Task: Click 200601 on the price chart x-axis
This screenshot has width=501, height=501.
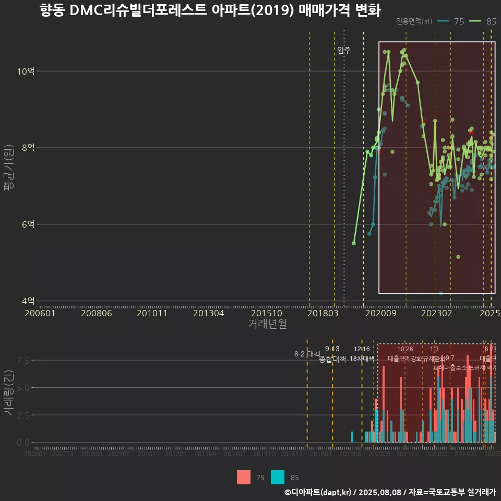Action: point(40,313)
